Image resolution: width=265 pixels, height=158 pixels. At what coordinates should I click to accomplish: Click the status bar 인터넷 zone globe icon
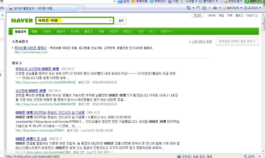point(179,156)
